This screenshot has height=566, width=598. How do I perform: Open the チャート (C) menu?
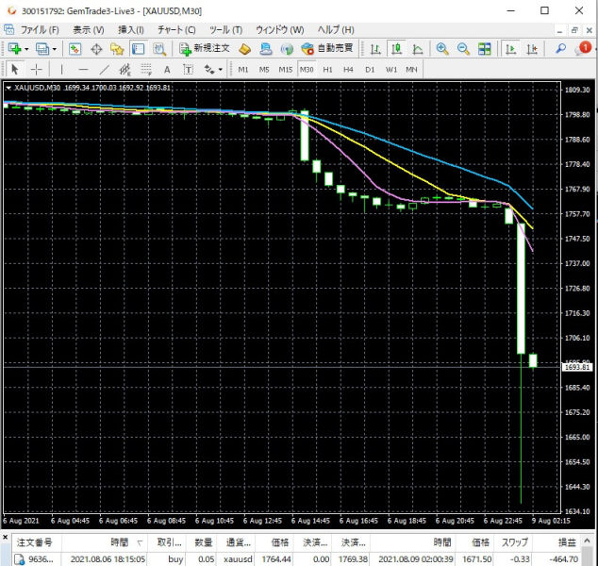pyautogui.click(x=176, y=30)
